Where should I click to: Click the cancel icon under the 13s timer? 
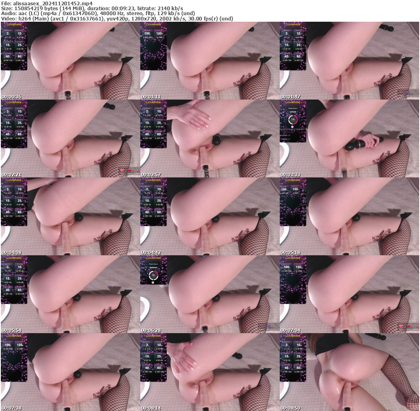coord(292,127)
